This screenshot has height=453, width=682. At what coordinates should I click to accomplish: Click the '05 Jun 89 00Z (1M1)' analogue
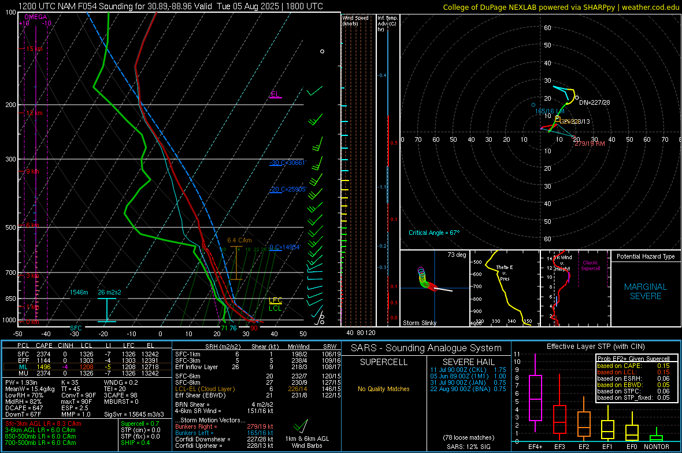468,376
